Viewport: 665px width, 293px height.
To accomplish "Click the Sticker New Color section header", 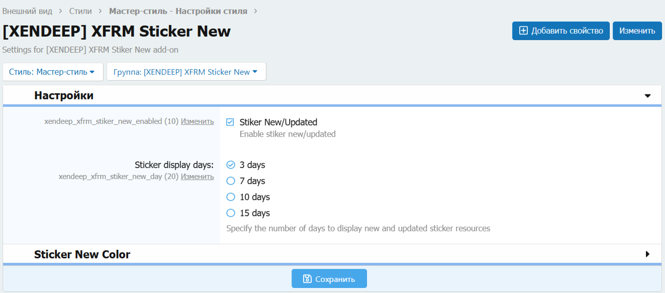I will tap(82, 254).
